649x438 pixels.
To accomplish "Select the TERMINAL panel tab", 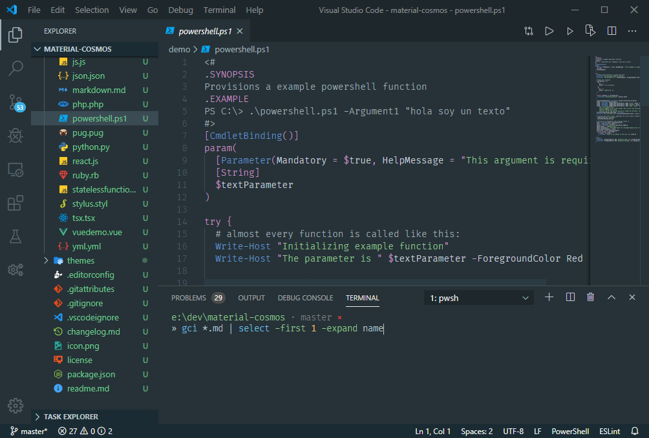I will coord(363,298).
